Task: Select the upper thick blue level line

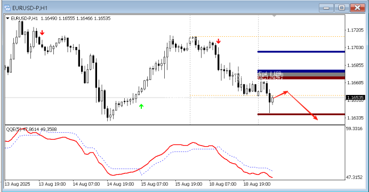Action: 301,52
